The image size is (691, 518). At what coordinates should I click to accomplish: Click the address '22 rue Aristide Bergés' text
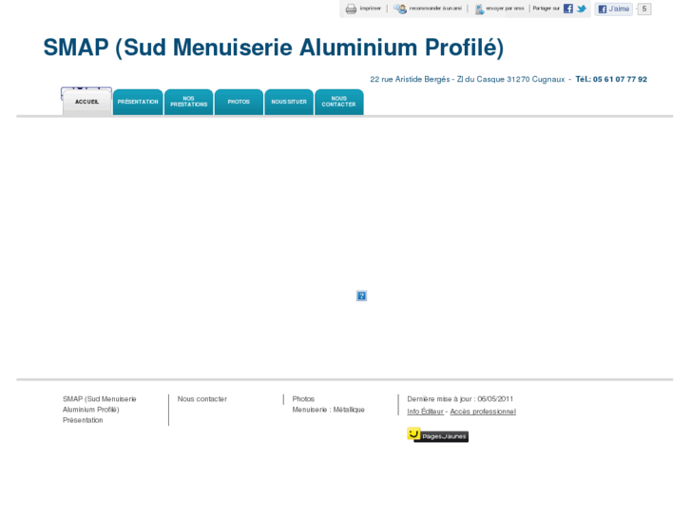(410, 79)
